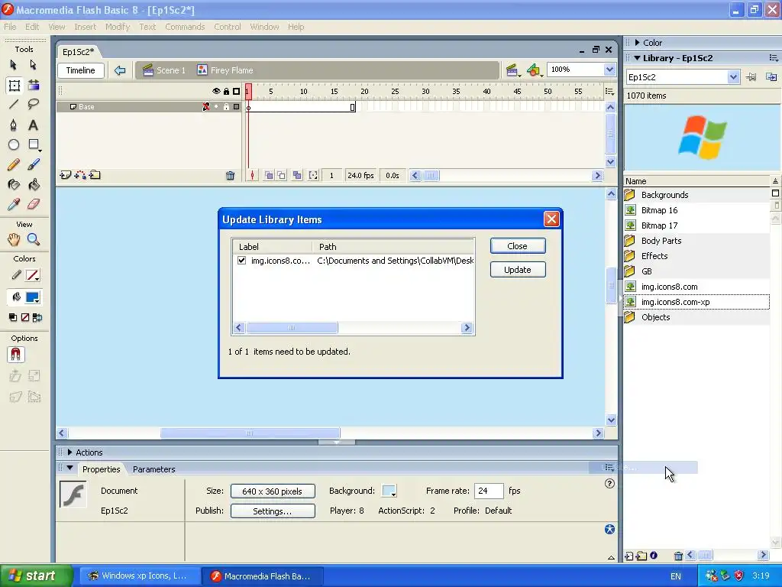Select the Line tool
782x587 pixels.
14,104
